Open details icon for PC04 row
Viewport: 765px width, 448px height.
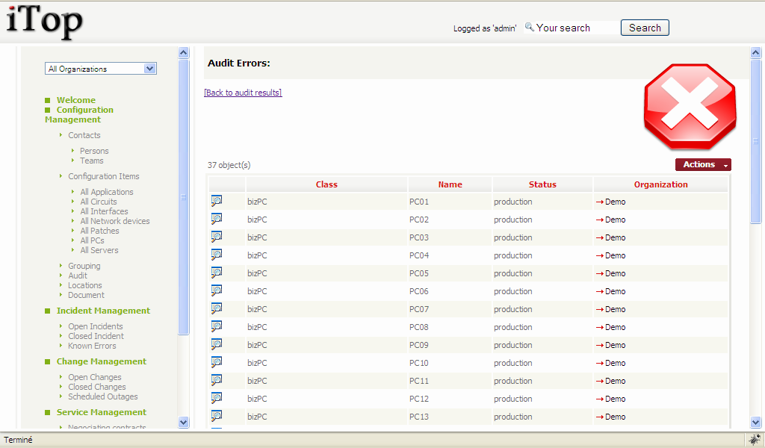pos(217,255)
